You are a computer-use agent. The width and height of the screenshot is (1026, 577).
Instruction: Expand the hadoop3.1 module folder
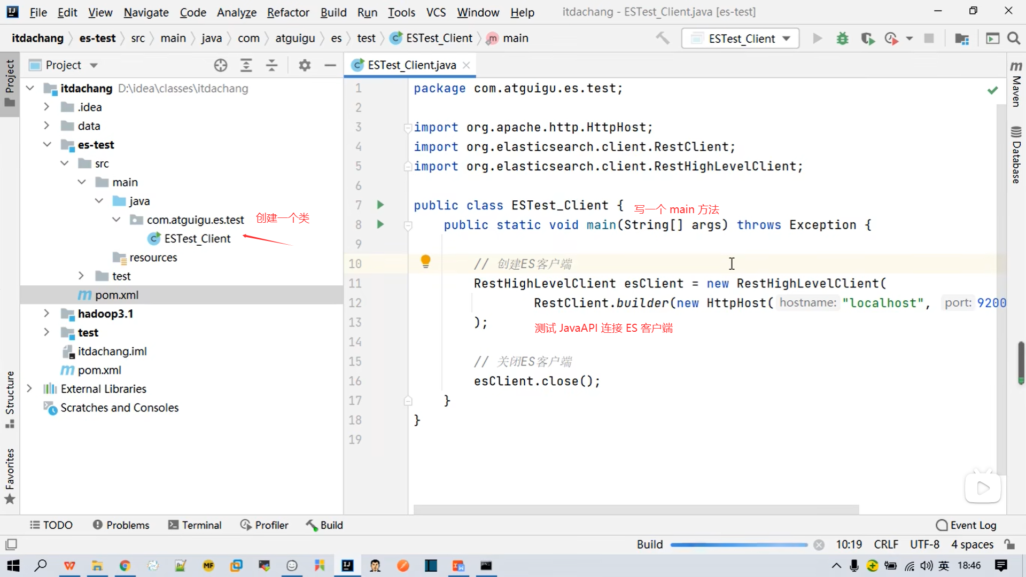click(46, 314)
